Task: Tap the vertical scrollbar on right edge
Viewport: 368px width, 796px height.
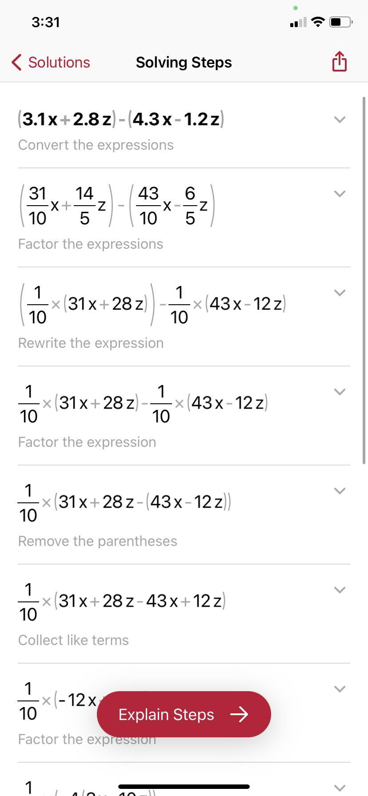Action: coord(364,280)
